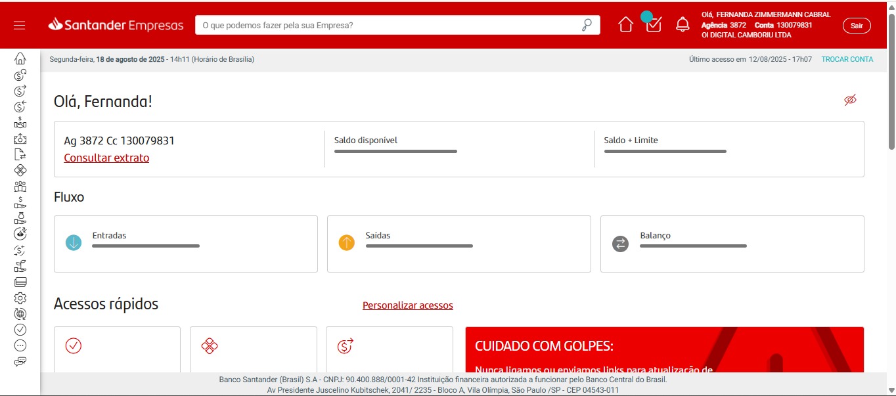Click the magnifying glass search icon
The image size is (896, 396).
587,25
